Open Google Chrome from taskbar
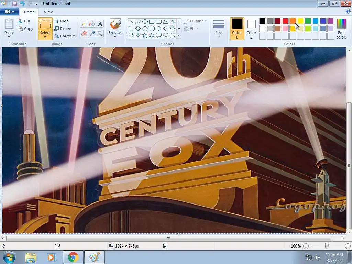 click(x=73, y=257)
